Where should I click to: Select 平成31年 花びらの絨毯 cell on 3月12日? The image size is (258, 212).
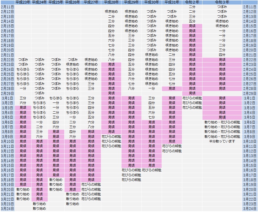pos(172,151)
